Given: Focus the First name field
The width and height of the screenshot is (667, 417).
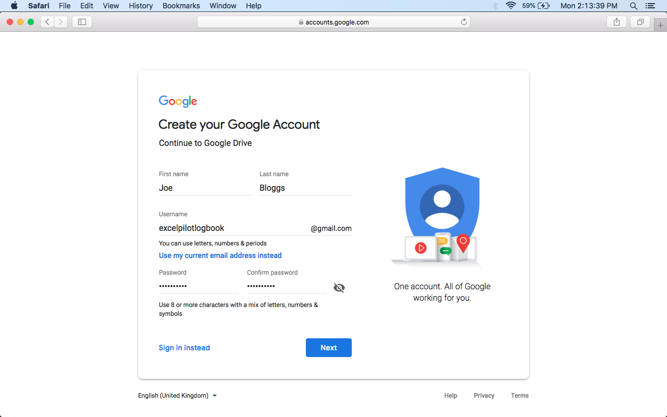Looking at the screenshot, I should pyautogui.click(x=205, y=188).
